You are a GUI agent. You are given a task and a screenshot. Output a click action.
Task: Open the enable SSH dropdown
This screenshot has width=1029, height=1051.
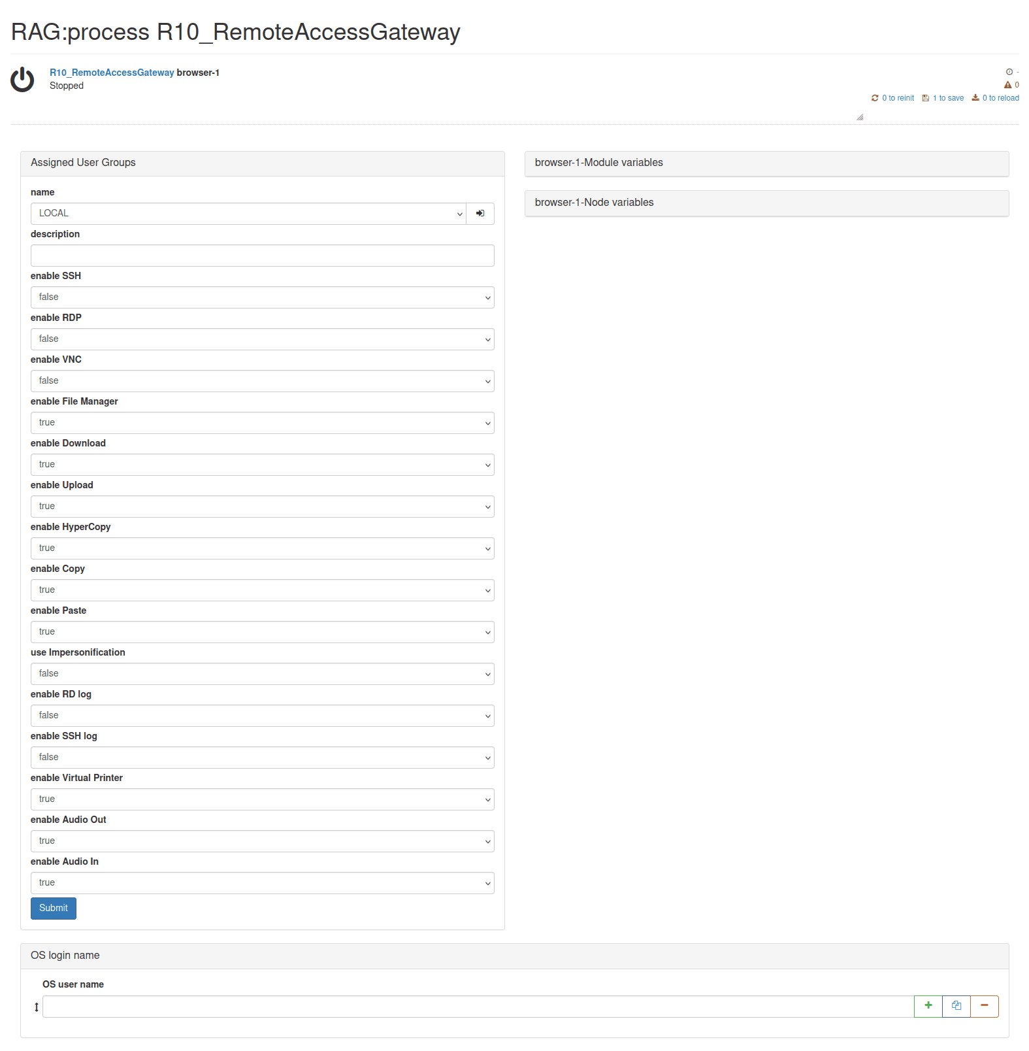pos(263,297)
